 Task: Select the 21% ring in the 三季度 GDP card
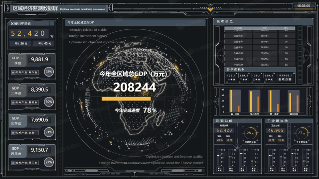tap(49, 132)
